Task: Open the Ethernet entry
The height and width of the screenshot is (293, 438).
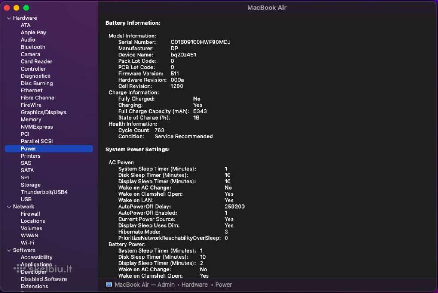Action: (31, 90)
